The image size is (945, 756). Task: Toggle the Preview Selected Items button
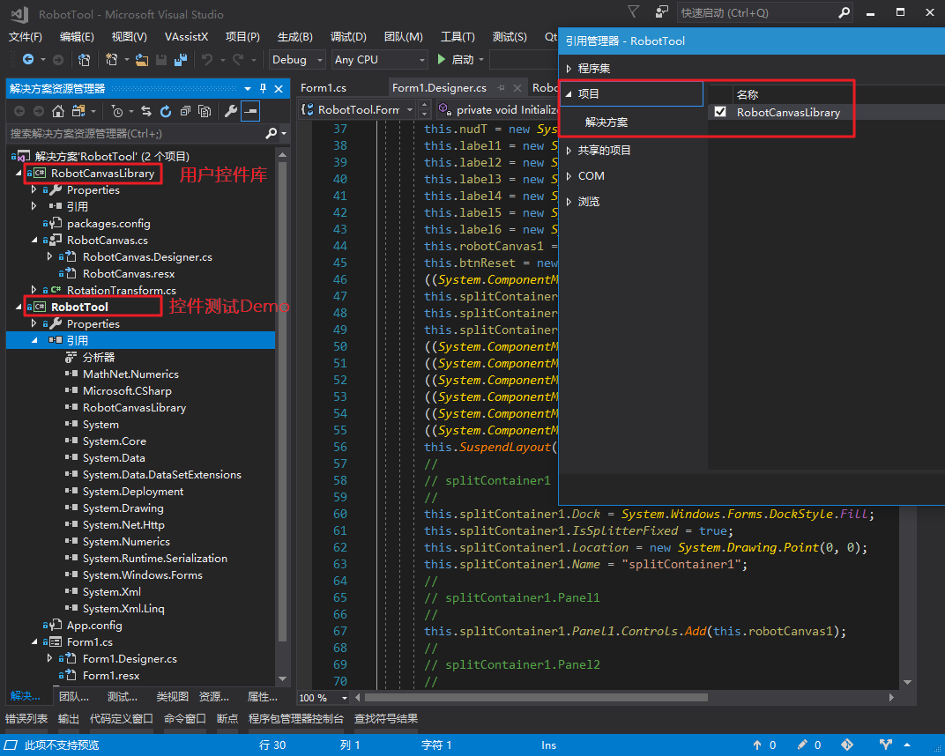251,111
